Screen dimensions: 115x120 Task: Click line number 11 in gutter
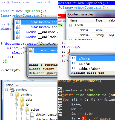pyautogui.click(x=64, y=47)
